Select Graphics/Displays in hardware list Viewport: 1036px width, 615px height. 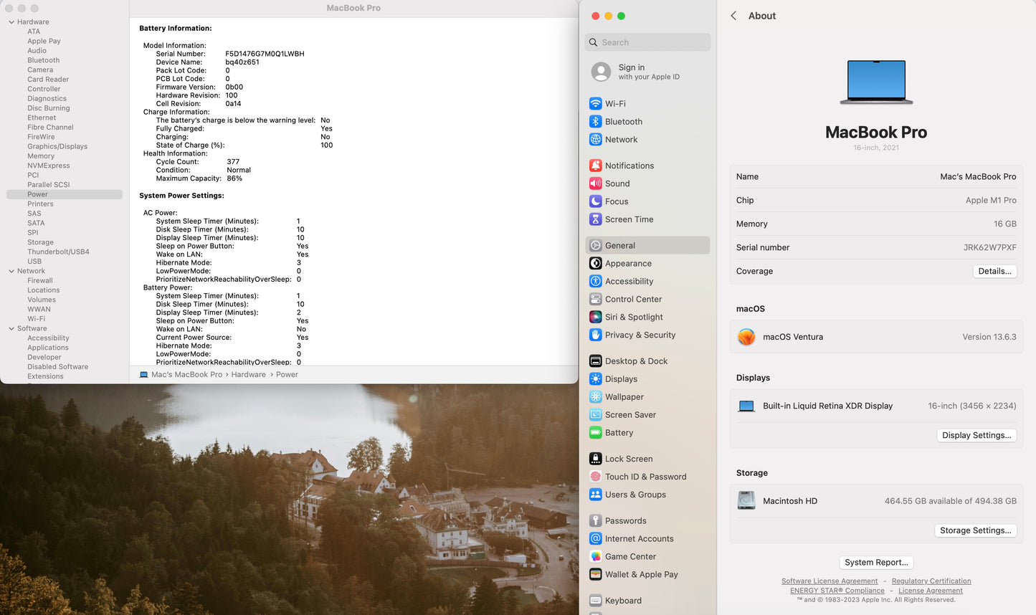(57, 146)
